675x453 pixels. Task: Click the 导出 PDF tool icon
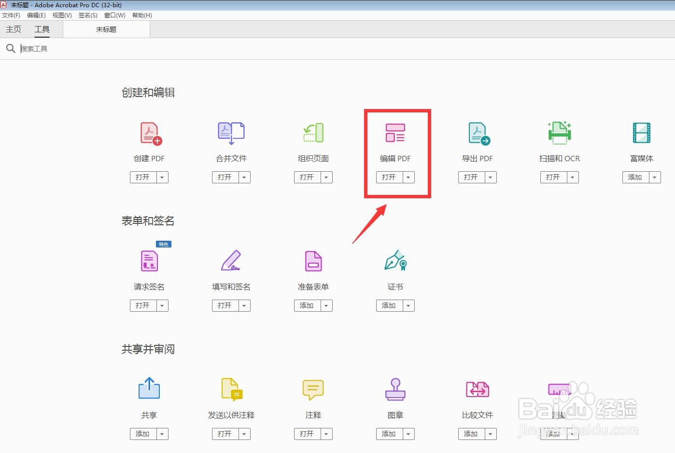(x=479, y=134)
